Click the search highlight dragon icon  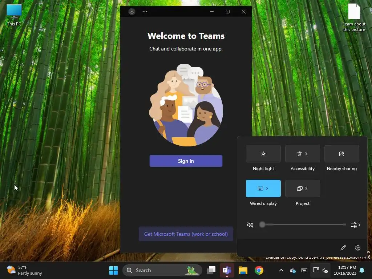pos(191,270)
